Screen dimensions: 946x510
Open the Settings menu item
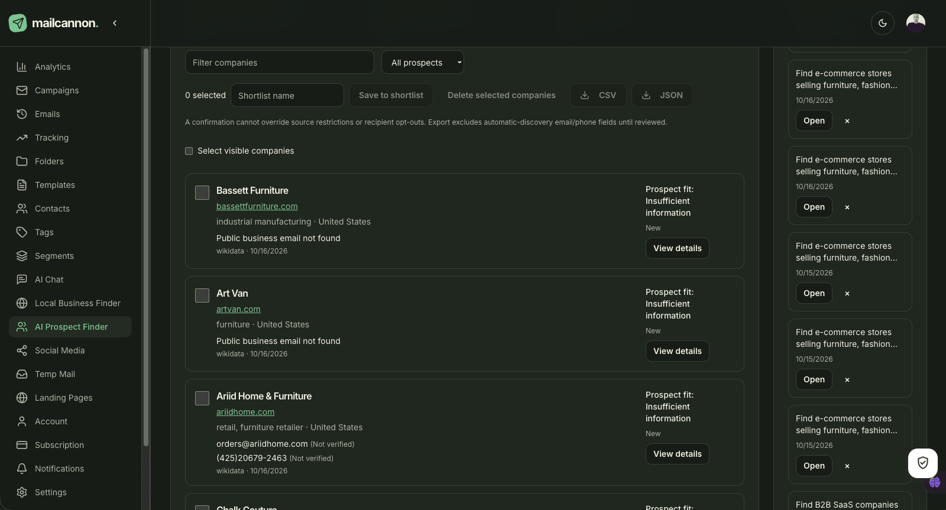click(x=70, y=492)
